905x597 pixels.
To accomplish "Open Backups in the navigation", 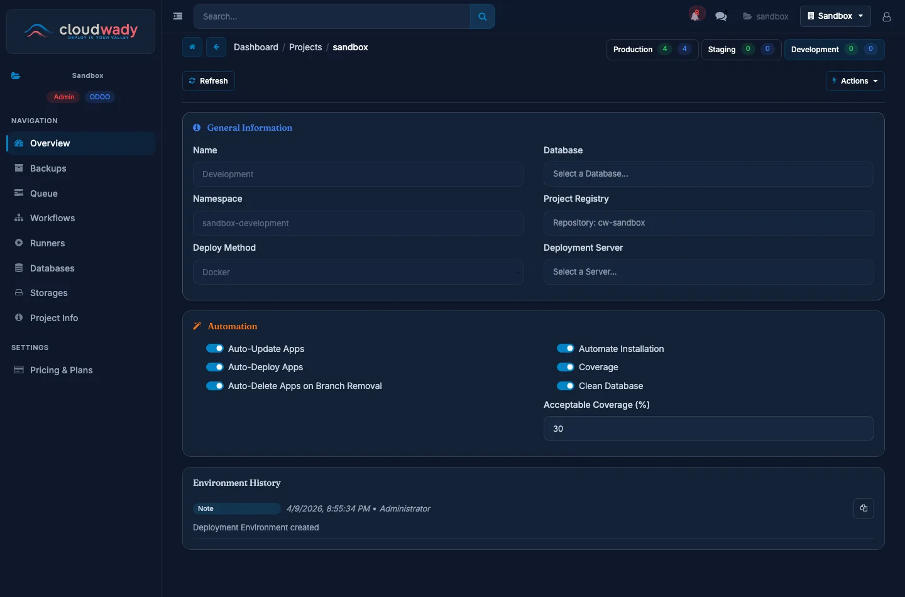I will (x=80, y=168).
